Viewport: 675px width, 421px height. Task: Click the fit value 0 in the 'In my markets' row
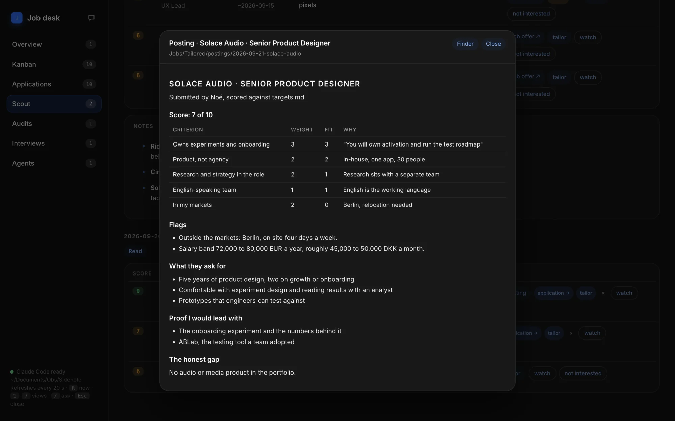pos(326,205)
